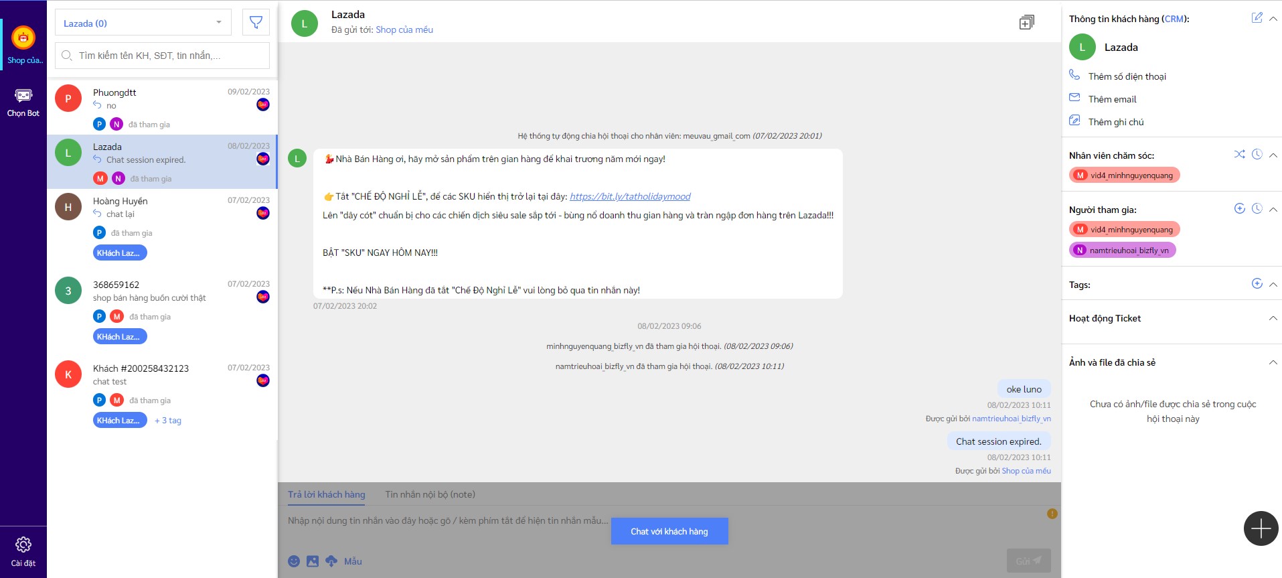Viewport: 1282px width, 578px height.
Task: Open the Nhân viên chăm sóc history clock icon
Action: click(x=1257, y=154)
